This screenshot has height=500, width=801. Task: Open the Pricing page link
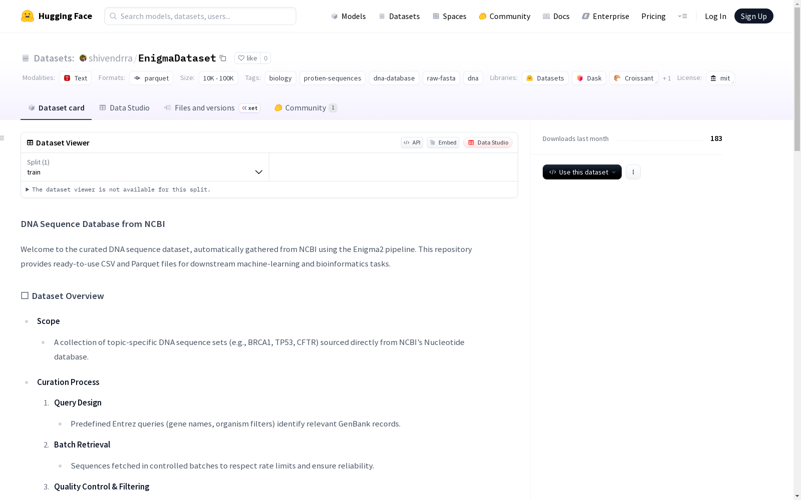point(653,16)
